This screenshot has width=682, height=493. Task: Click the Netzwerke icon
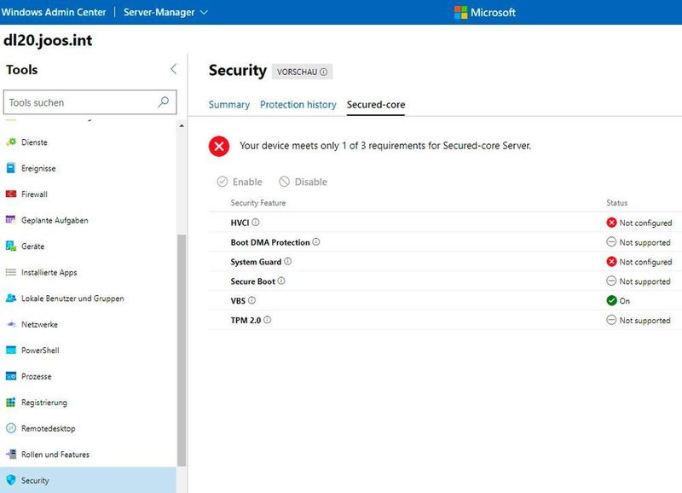[11, 324]
